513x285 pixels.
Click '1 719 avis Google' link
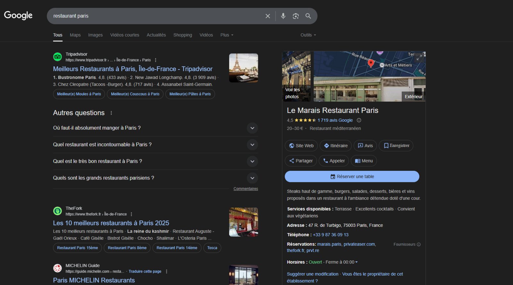point(335,120)
